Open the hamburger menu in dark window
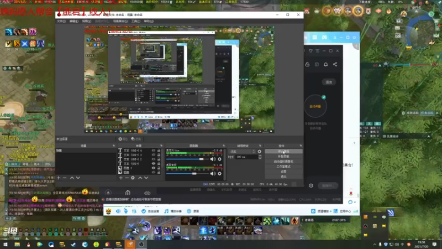 (x=317, y=51)
